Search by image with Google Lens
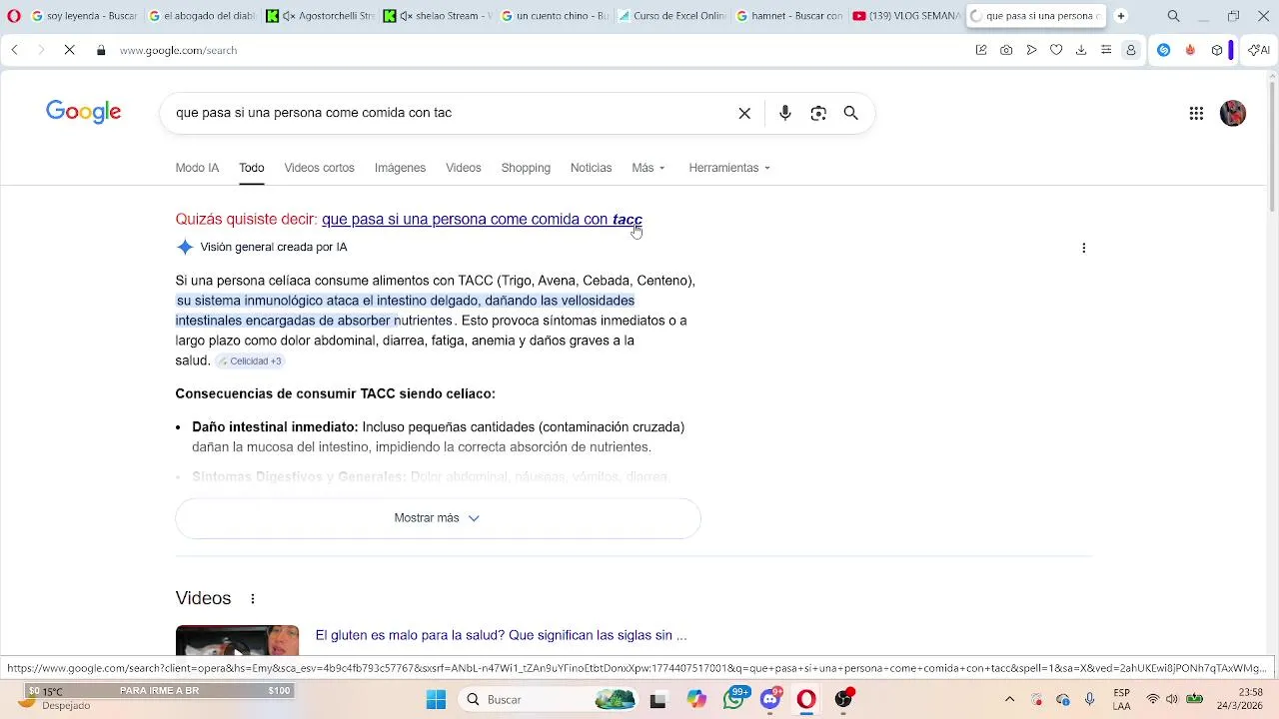 (818, 113)
